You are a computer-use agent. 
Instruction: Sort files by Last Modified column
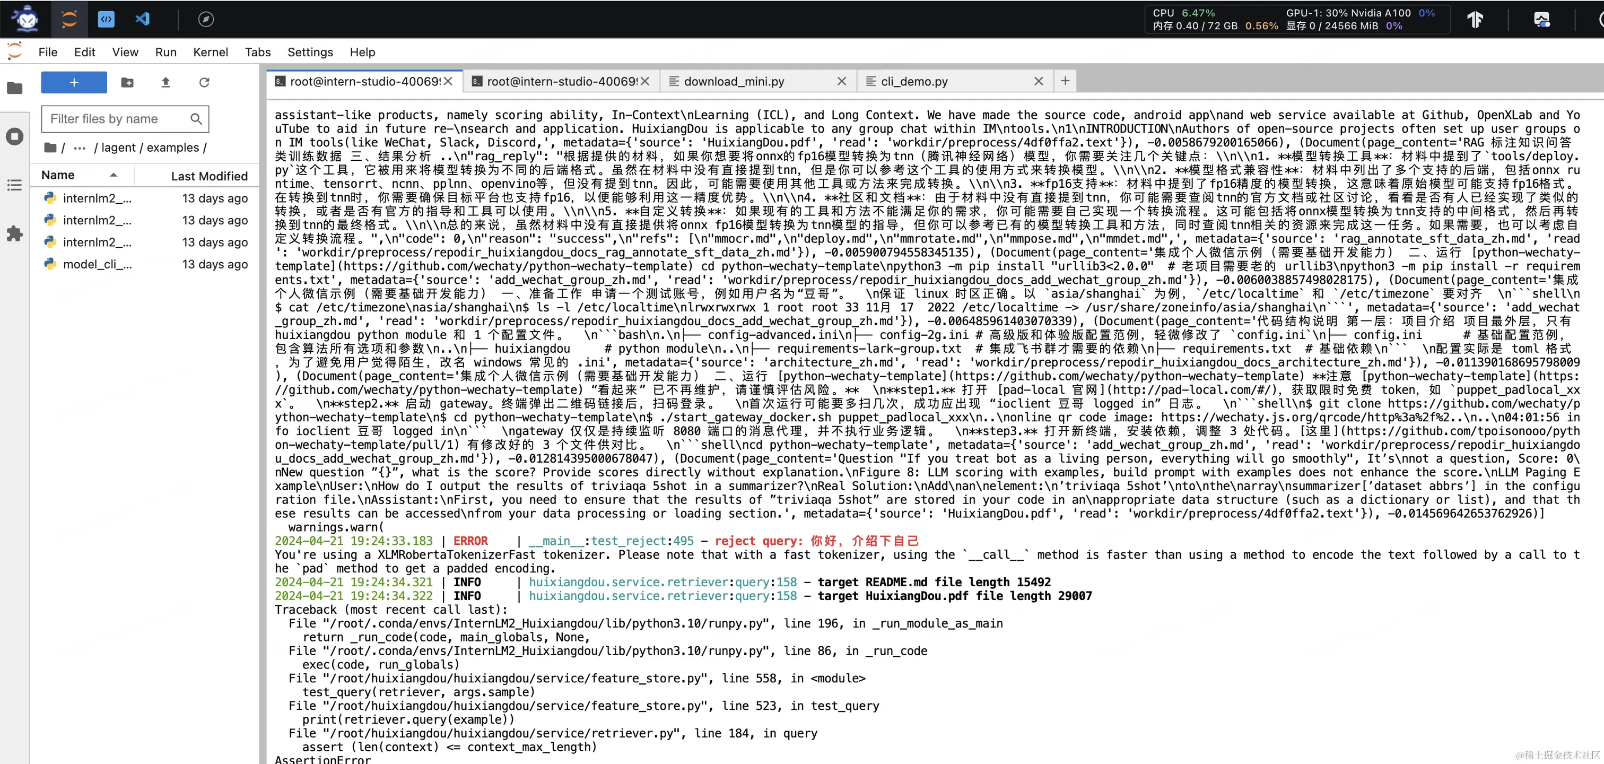208,176
